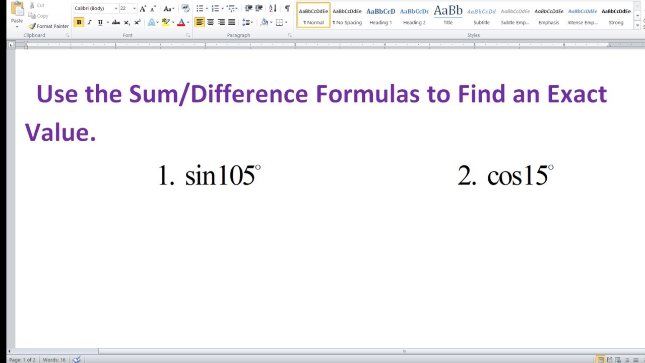
Task: Click the Paste clipboard icon
Action: coord(17,9)
